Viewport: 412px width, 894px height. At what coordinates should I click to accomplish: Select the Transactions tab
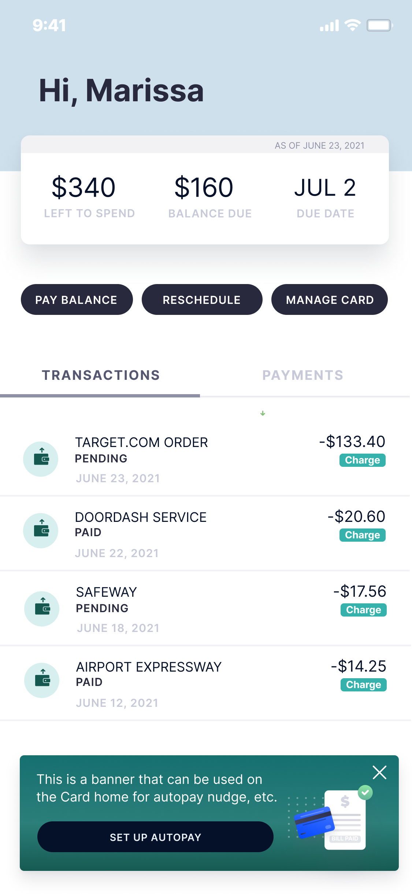coord(101,375)
